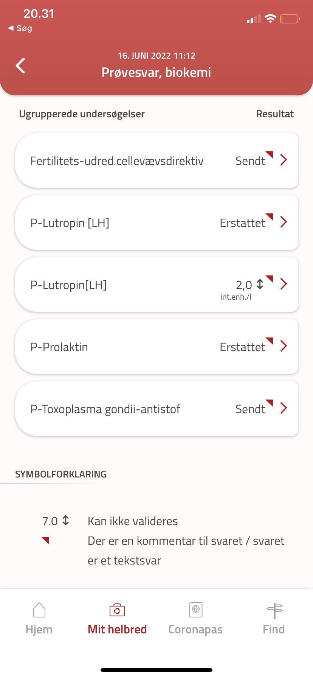Tap the Find signpost icon
The image size is (313, 678).
tap(274, 610)
